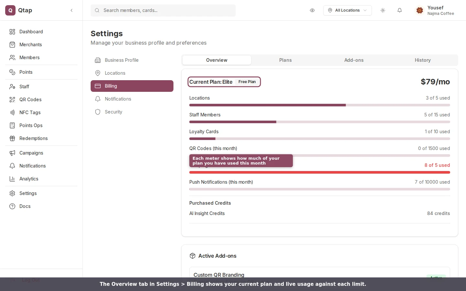This screenshot has height=291, width=466.
Task: Switch to the Add-ons tab
Action: point(354,60)
